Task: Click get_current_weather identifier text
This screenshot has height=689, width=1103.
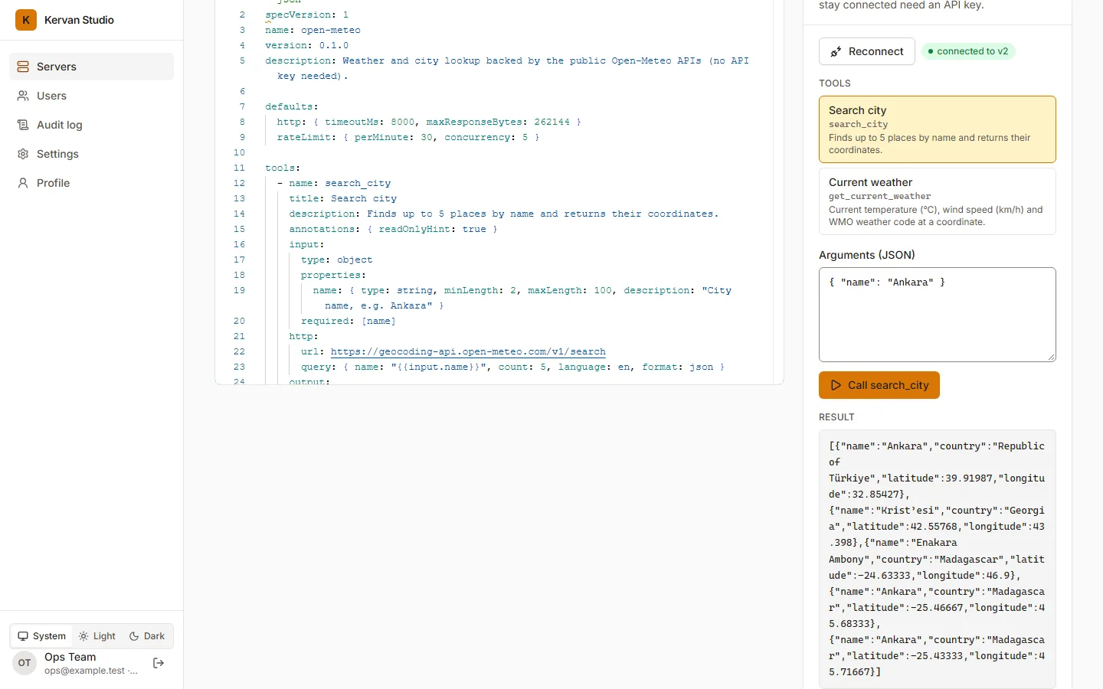Action: click(880, 196)
